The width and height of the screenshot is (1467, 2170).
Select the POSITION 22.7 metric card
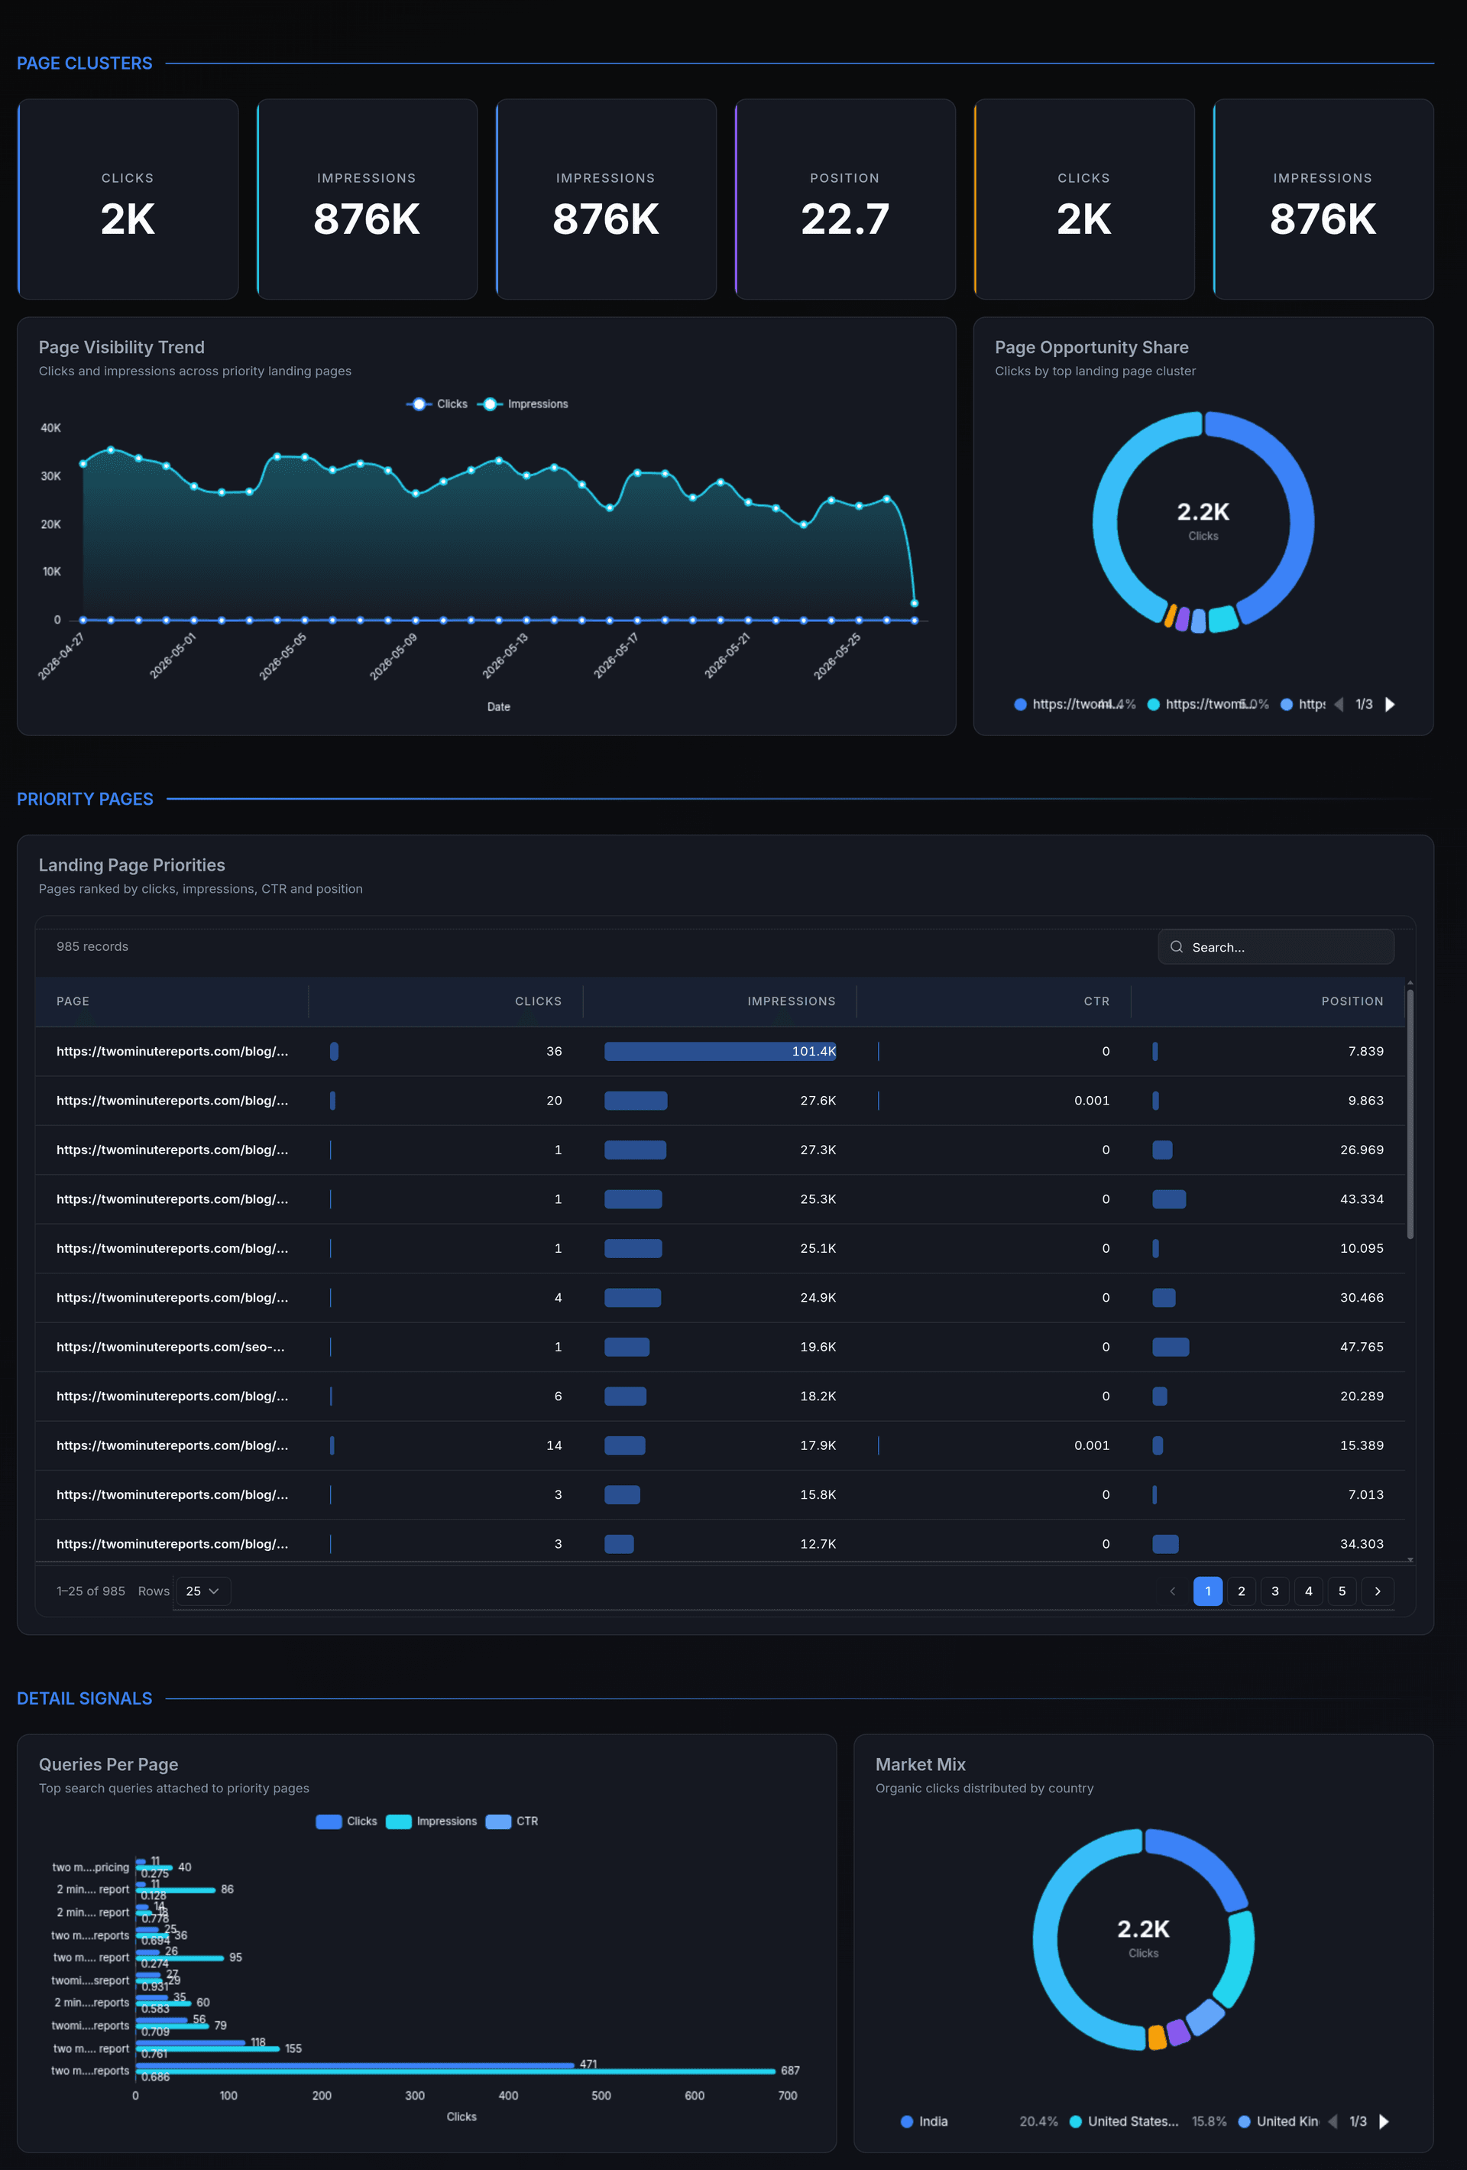point(844,199)
